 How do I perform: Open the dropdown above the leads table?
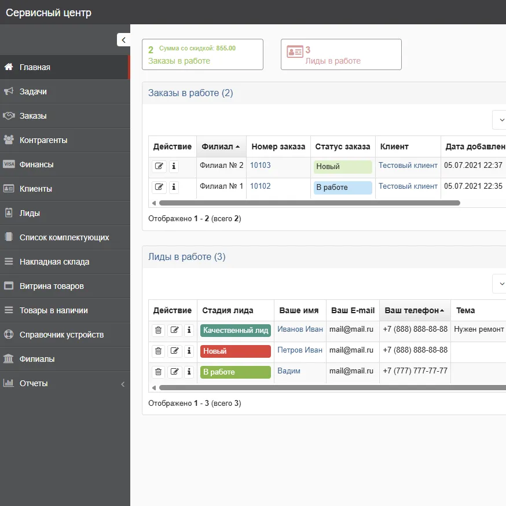click(500, 284)
